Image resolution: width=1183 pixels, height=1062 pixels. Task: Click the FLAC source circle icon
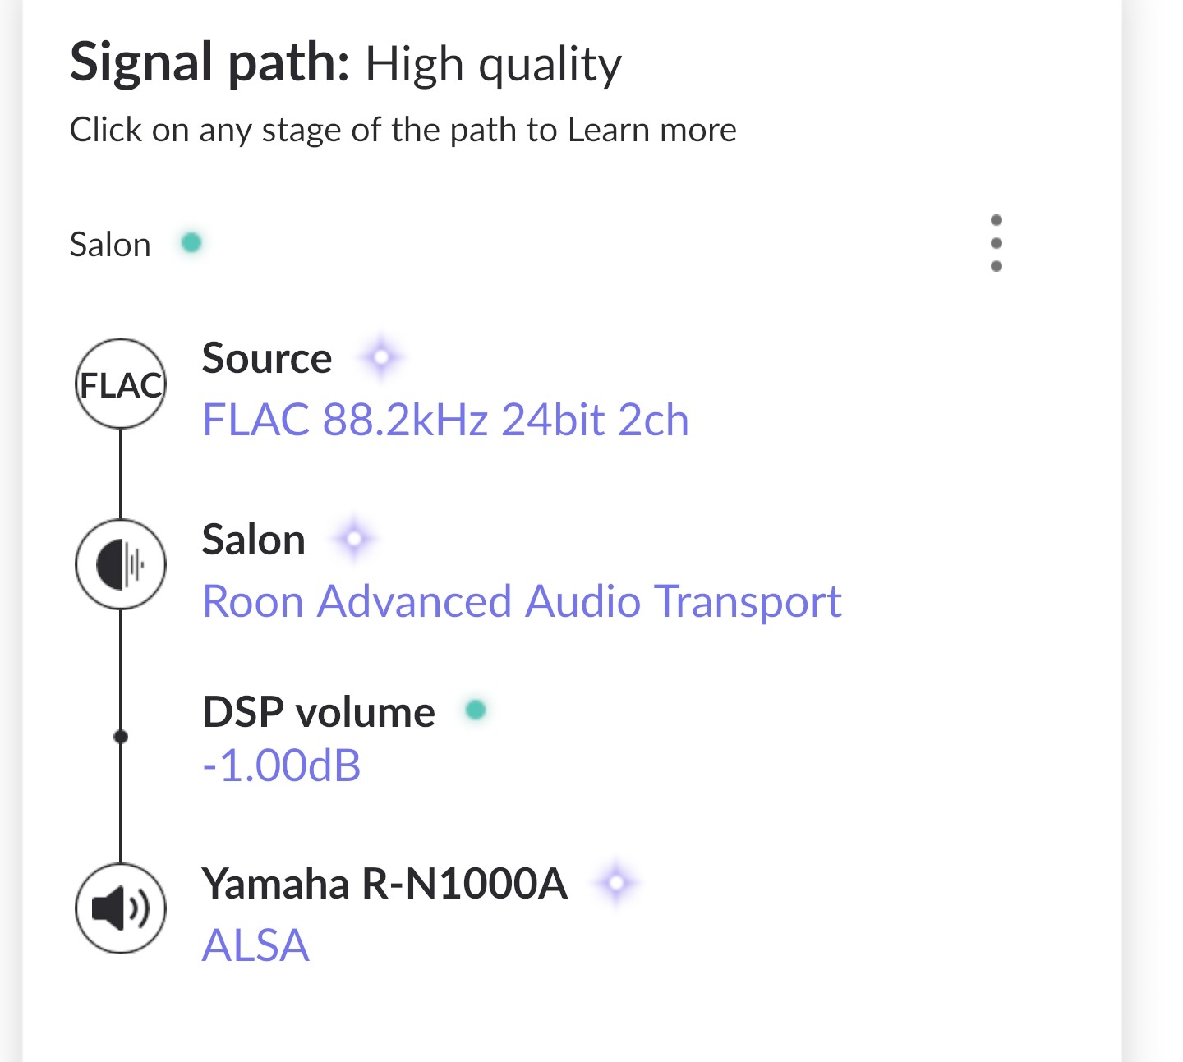pos(122,383)
